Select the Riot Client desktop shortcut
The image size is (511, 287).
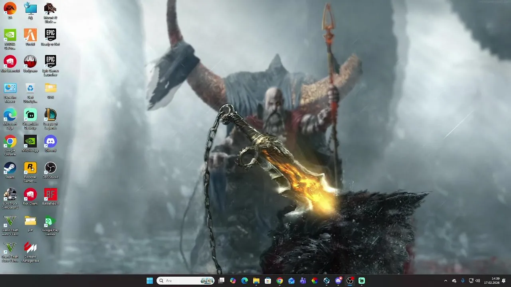coord(30,197)
